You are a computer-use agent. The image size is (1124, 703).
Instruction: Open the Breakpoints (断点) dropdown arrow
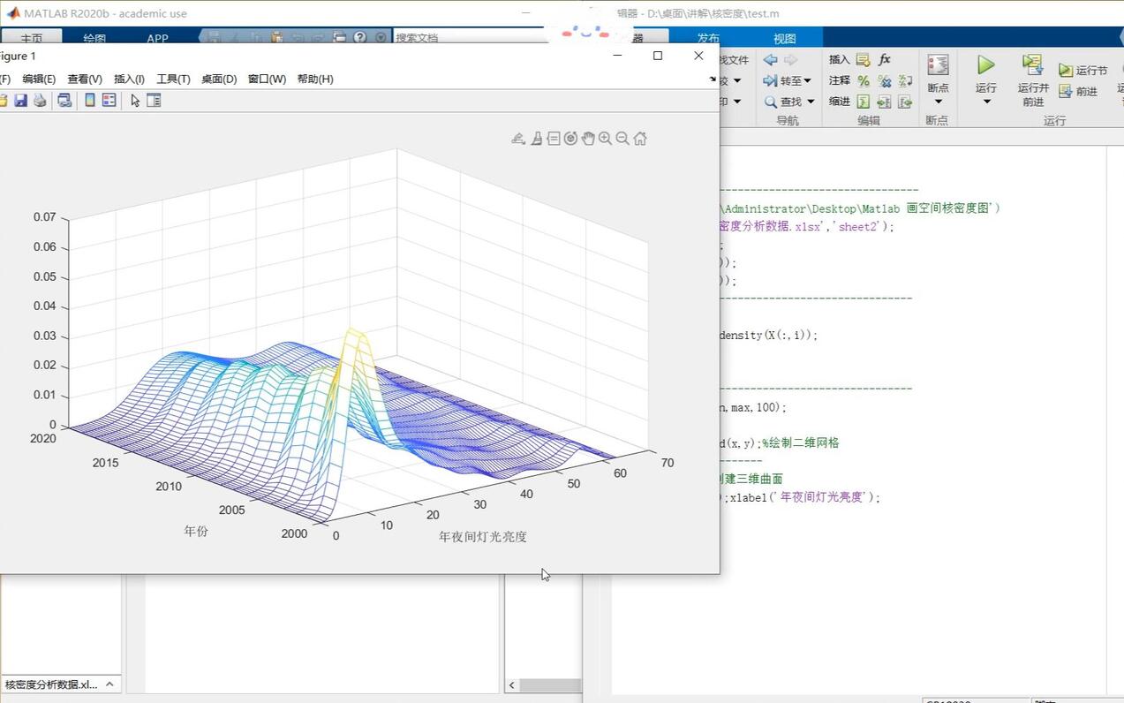pyautogui.click(x=938, y=102)
